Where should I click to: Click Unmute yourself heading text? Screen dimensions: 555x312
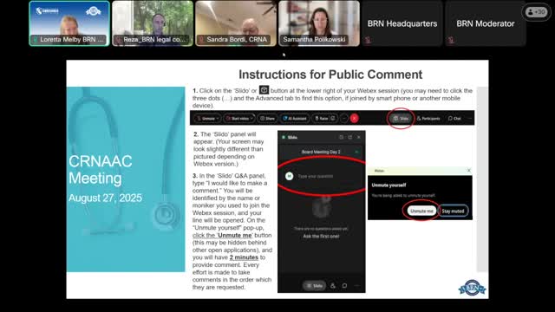click(388, 185)
